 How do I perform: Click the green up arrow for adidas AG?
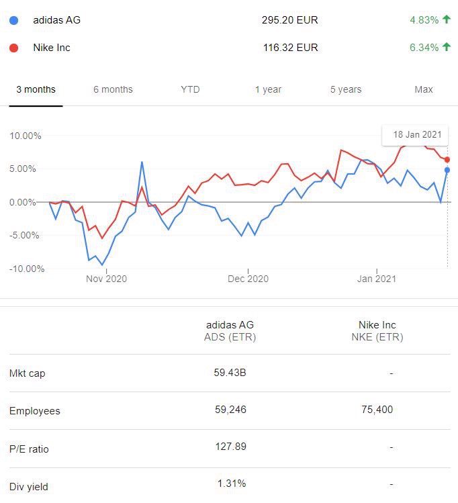point(447,20)
